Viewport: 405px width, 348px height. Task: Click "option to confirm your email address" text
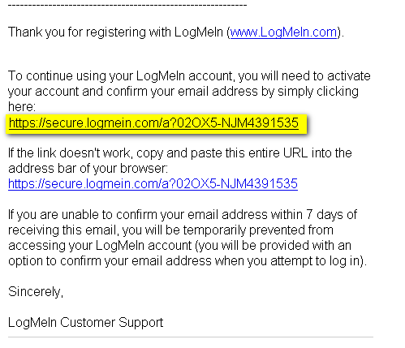110,261
